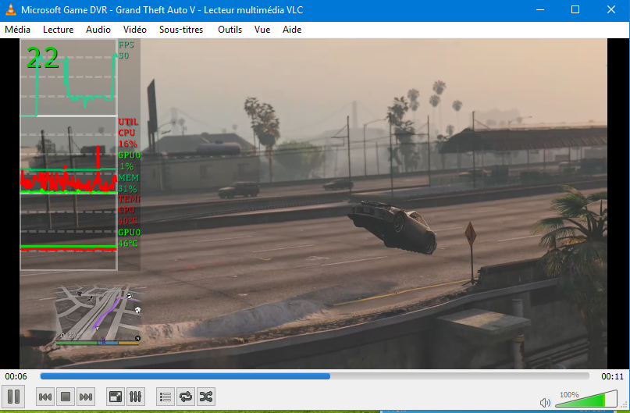Toggle loop repeat mode
Screen dimensions: 630x413
tap(186, 397)
